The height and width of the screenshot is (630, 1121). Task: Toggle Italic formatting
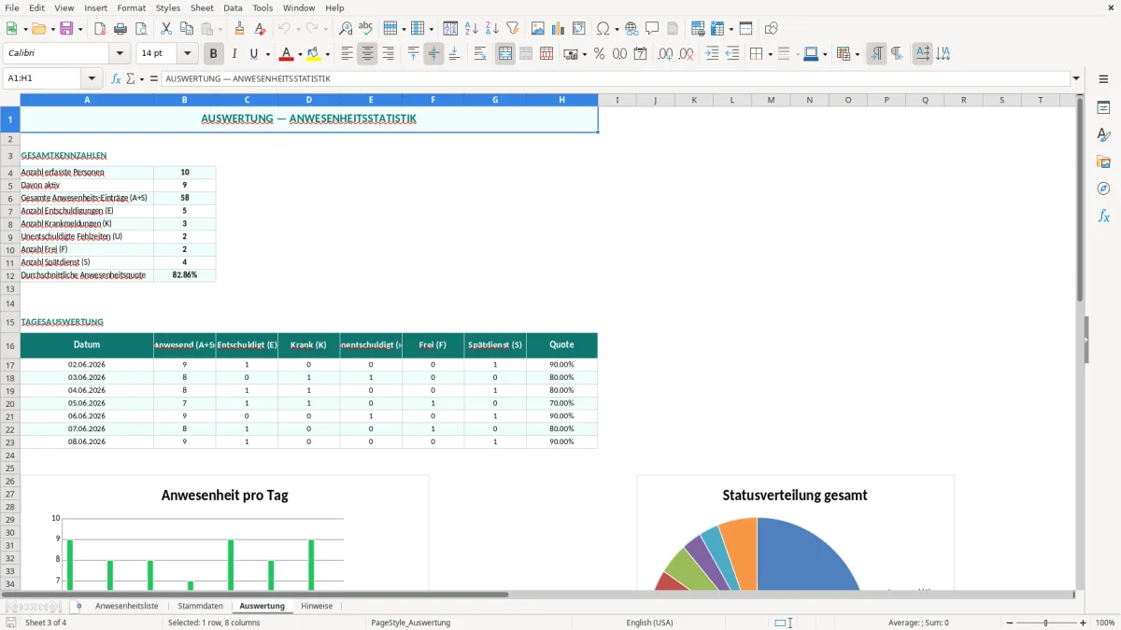[x=234, y=54]
